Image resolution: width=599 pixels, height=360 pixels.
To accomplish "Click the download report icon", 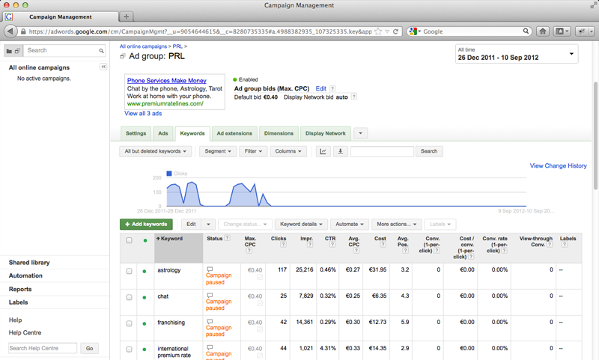I will (x=340, y=151).
